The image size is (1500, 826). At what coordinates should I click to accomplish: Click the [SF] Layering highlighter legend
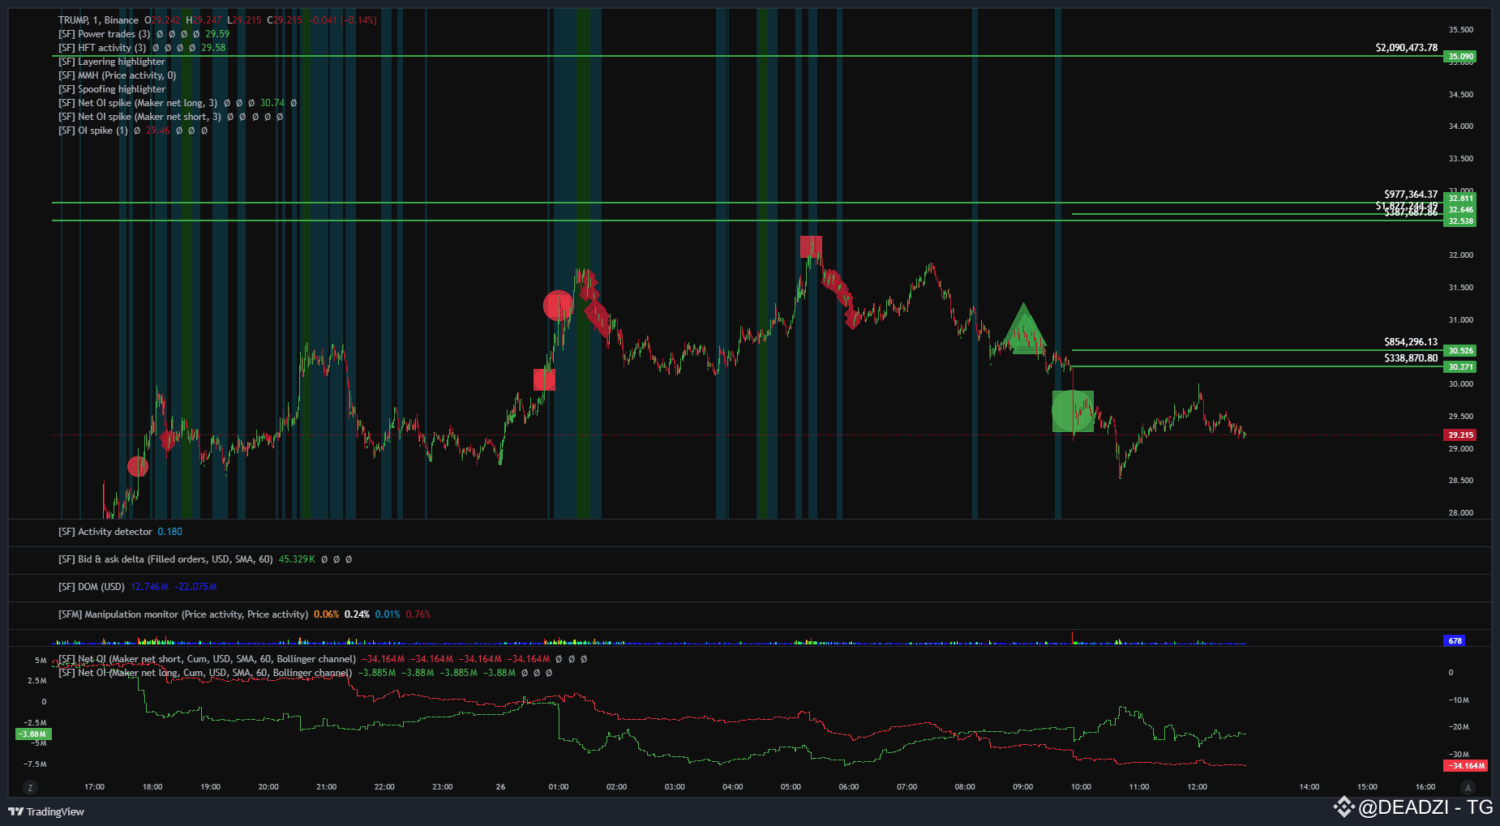pos(112,62)
